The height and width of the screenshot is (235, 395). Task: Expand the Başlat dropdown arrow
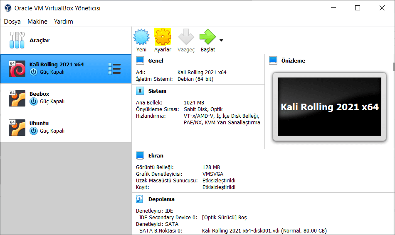pos(221,41)
